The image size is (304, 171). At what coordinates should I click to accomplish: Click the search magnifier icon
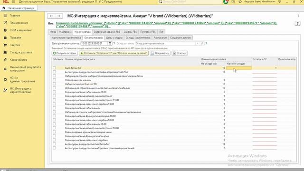(161, 2)
